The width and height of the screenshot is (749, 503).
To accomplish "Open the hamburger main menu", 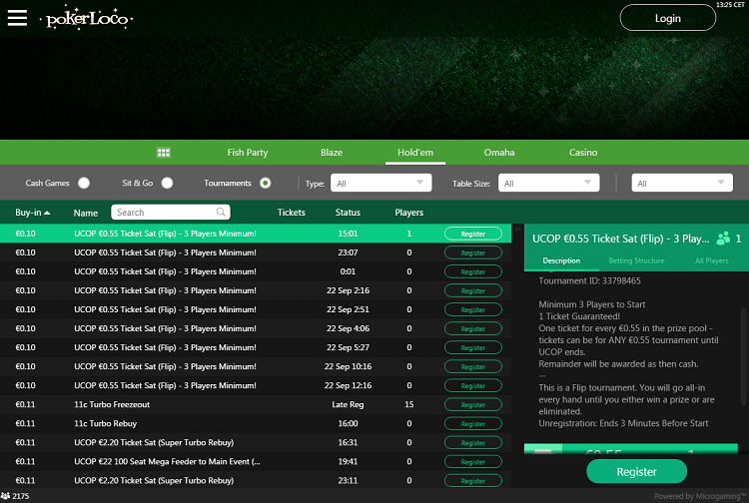I will [x=17, y=18].
